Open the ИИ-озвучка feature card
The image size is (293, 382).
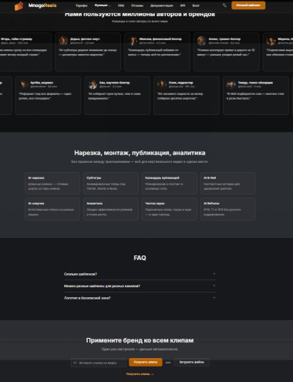tap(52, 209)
